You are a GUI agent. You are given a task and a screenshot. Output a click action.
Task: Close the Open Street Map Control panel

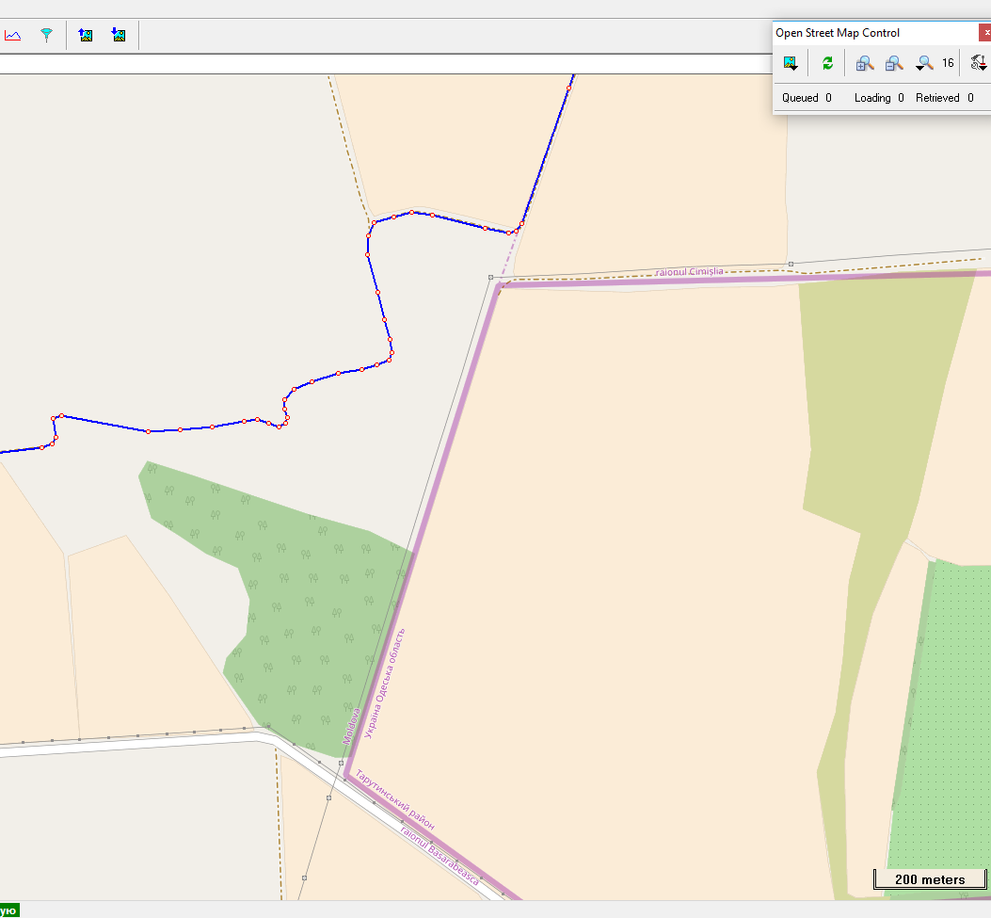pyautogui.click(x=985, y=33)
